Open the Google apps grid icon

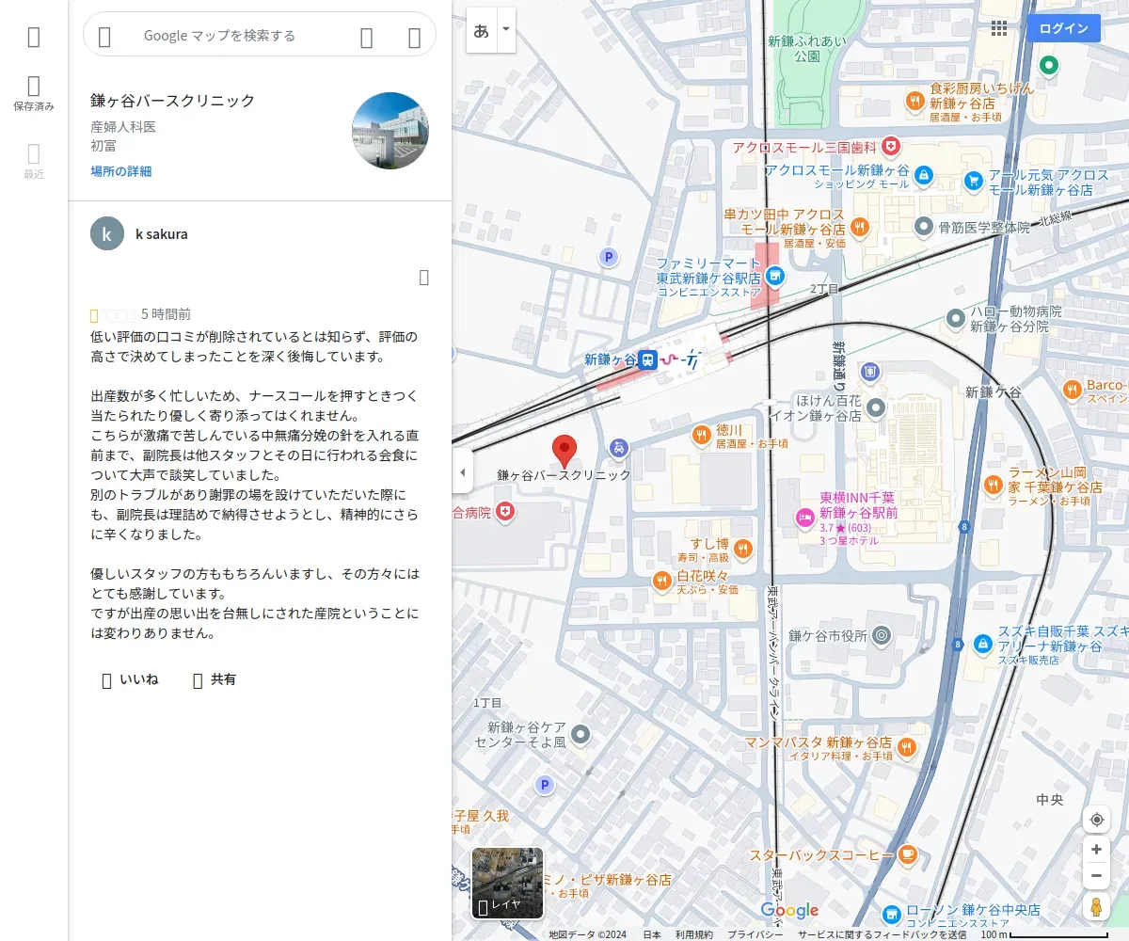(x=999, y=28)
